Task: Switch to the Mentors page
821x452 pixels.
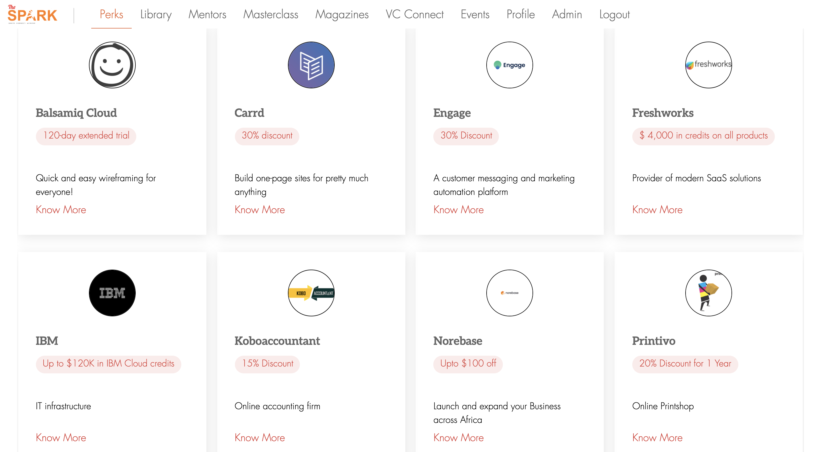Action: (207, 14)
